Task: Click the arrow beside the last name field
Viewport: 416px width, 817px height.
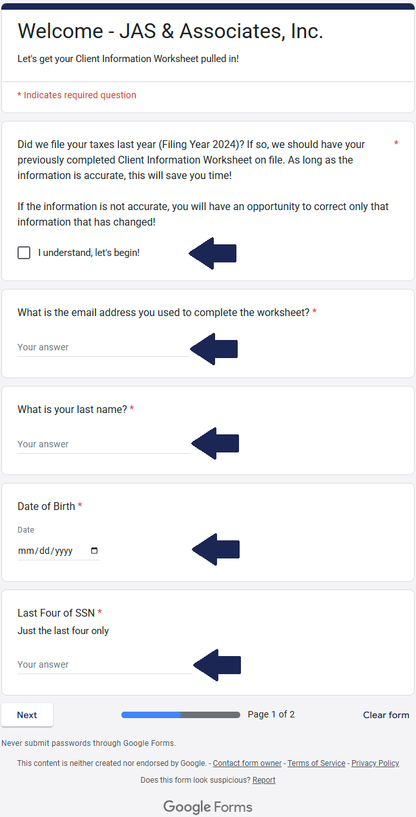Action: click(216, 443)
